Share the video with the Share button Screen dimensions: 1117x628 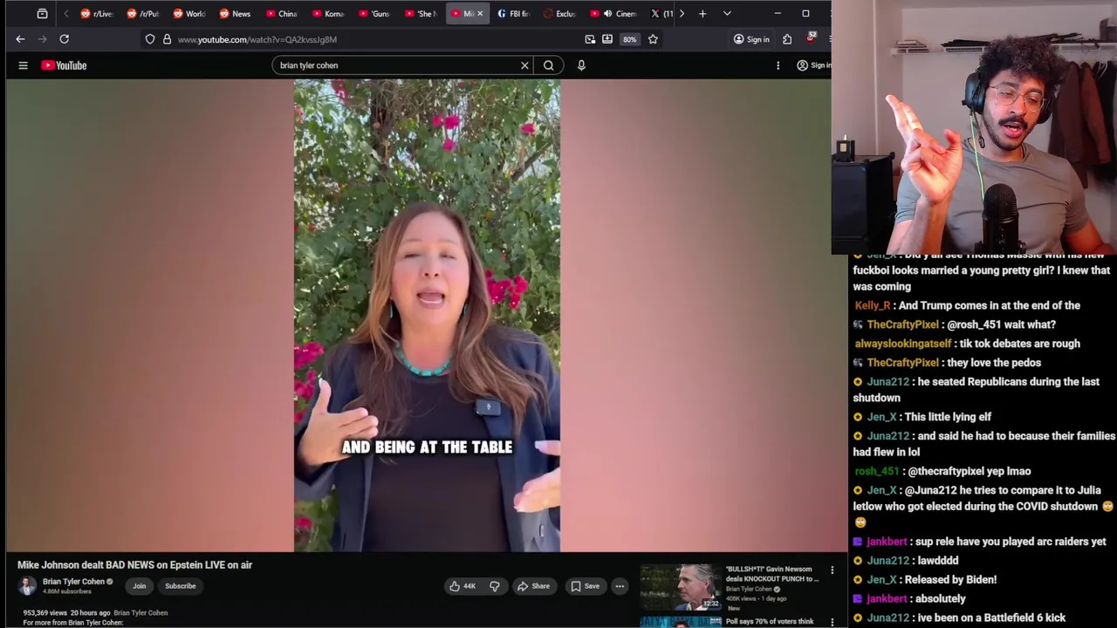click(x=533, y=586)
